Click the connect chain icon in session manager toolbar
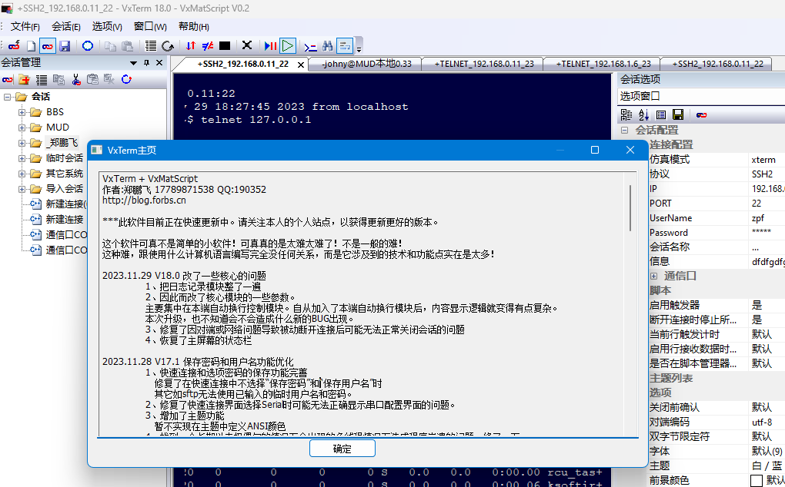The image size is (785, 487). (8, 79)
